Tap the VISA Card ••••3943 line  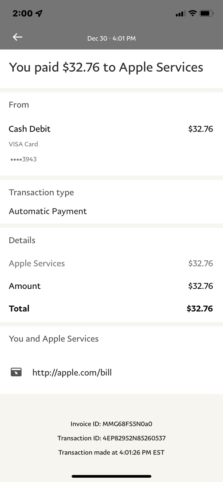point(23,152)
